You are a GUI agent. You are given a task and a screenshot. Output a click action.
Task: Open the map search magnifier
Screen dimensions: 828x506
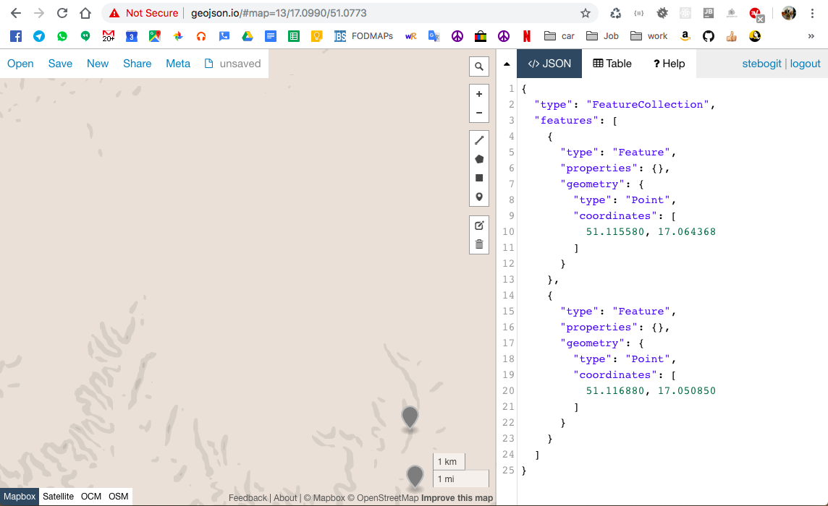click(x=478, y=66)
